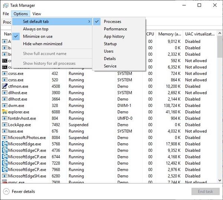223x200 pixels.
Task: Collapse view using Fewer details chevron
Action: 6,191
